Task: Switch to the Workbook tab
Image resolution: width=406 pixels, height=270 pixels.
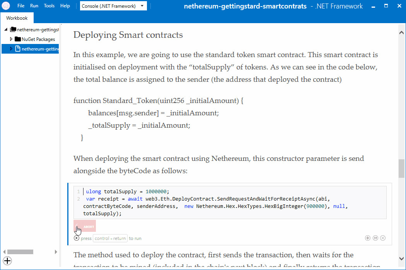Action: [17, 18]
